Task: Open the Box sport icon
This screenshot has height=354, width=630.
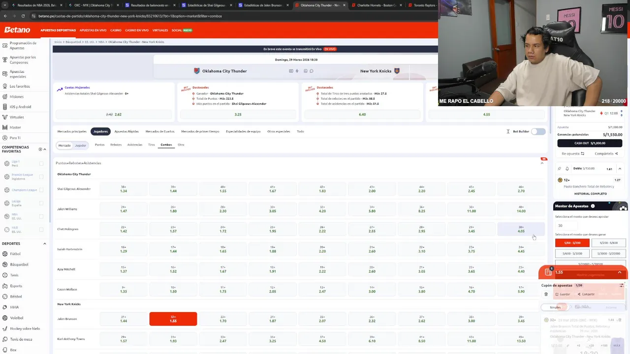Action: [5, 350]
